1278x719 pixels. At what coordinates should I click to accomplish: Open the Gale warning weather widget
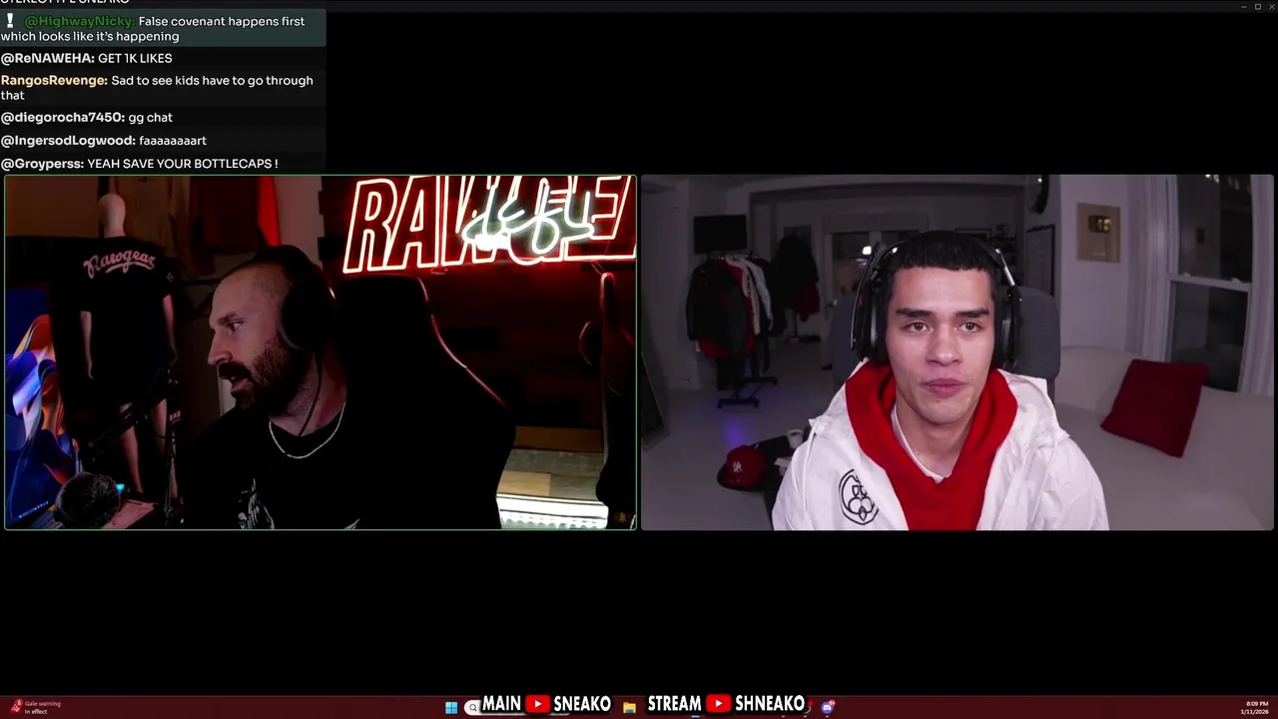35,707
